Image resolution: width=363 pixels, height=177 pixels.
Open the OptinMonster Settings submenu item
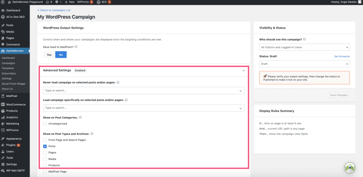(x=6, y=79)
